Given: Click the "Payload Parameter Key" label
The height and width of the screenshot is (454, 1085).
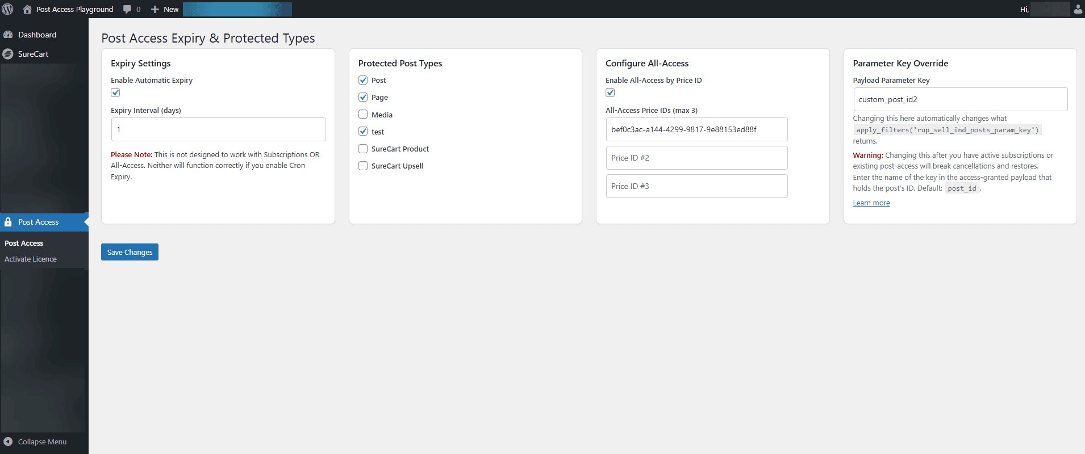Looking at the screenshot, I should (891, 81).
